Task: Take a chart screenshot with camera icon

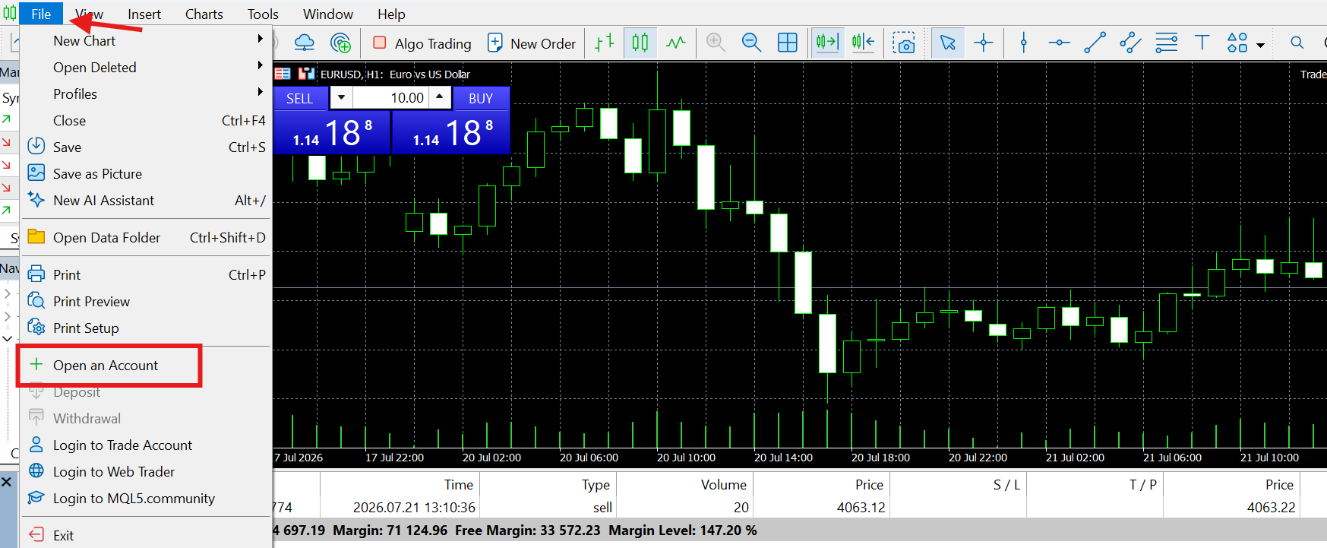Action: 903,43
